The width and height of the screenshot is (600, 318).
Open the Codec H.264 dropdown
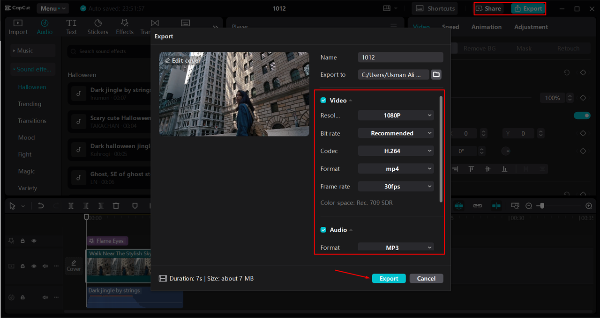coord(396,151)
